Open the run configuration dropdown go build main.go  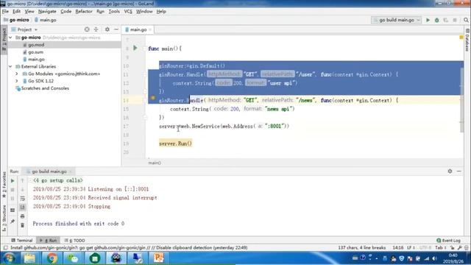(x=397, y=20)
